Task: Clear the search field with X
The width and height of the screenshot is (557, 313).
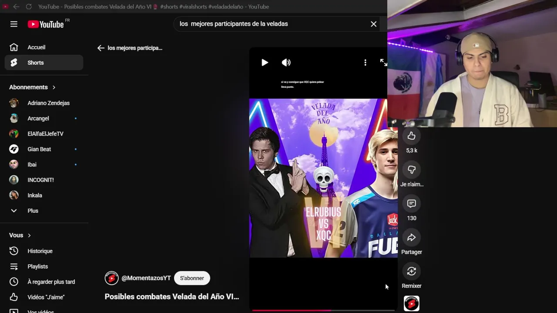Action: [x=373, y=24]
